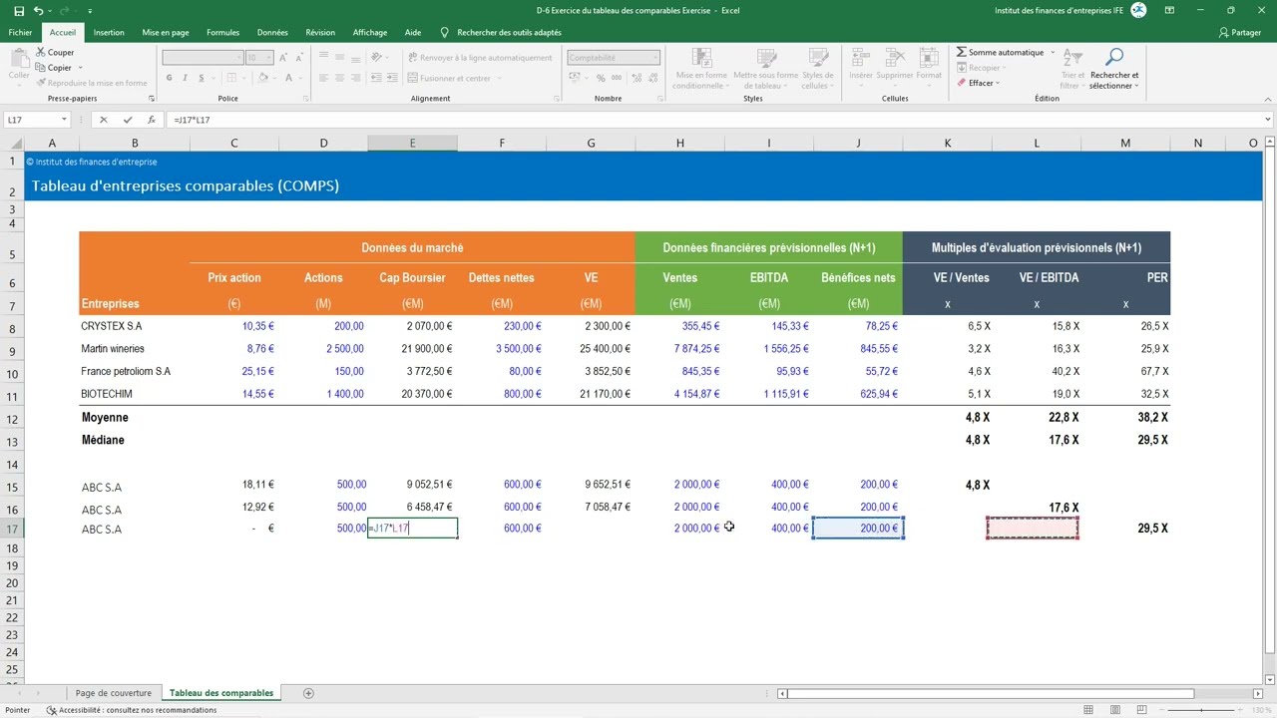Click the Undo arrow icon
The height and width of the screenshot is (718, 1277).
click(38, 11)
